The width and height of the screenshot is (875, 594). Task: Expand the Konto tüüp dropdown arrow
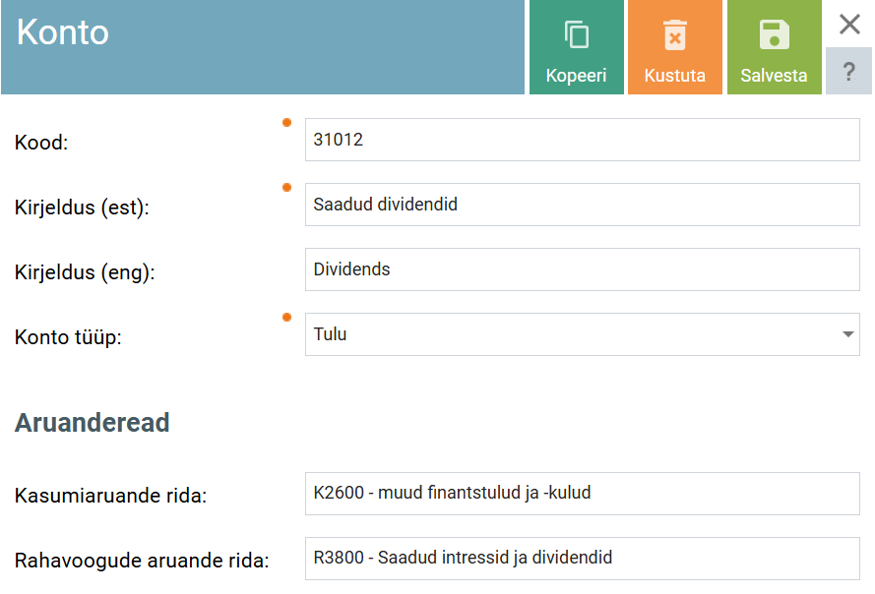[x=847, y=334]
